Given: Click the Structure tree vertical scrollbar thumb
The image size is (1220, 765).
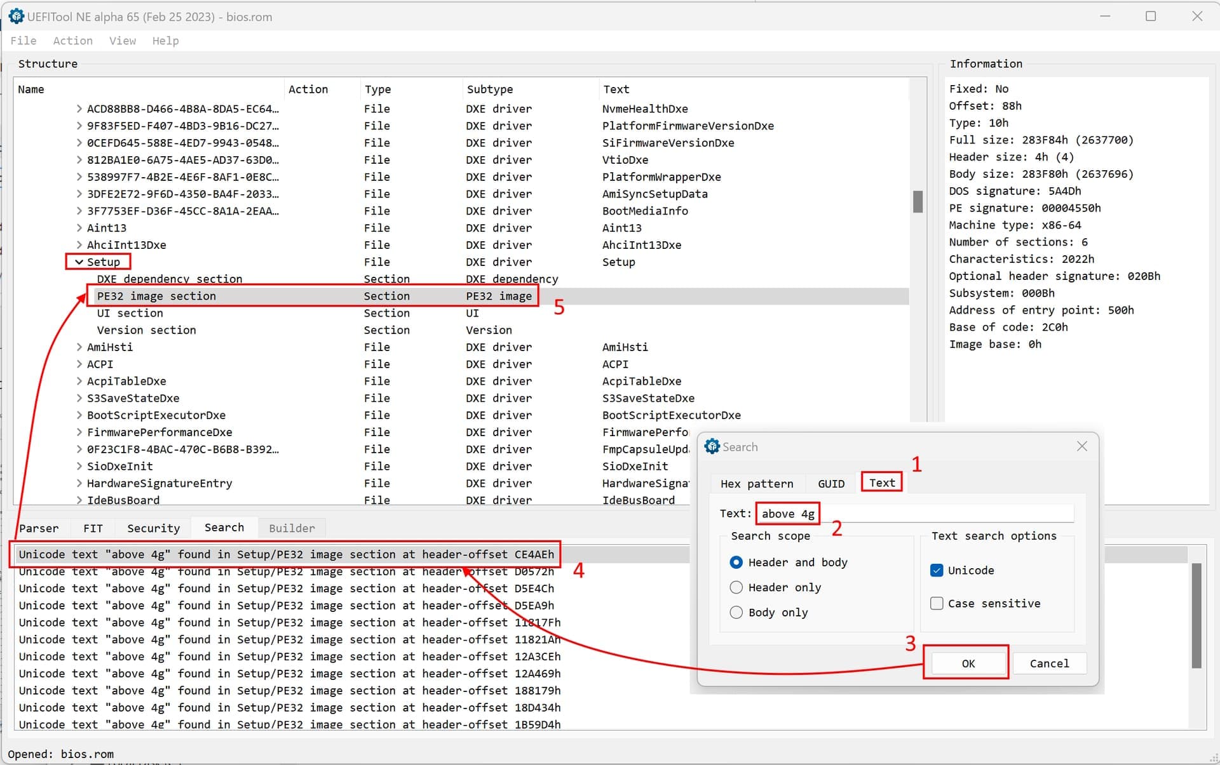Looking at the screenshot, I should [x=918, y=202].
